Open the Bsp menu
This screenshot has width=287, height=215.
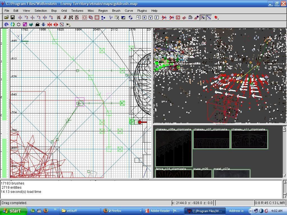click(54, 11)
